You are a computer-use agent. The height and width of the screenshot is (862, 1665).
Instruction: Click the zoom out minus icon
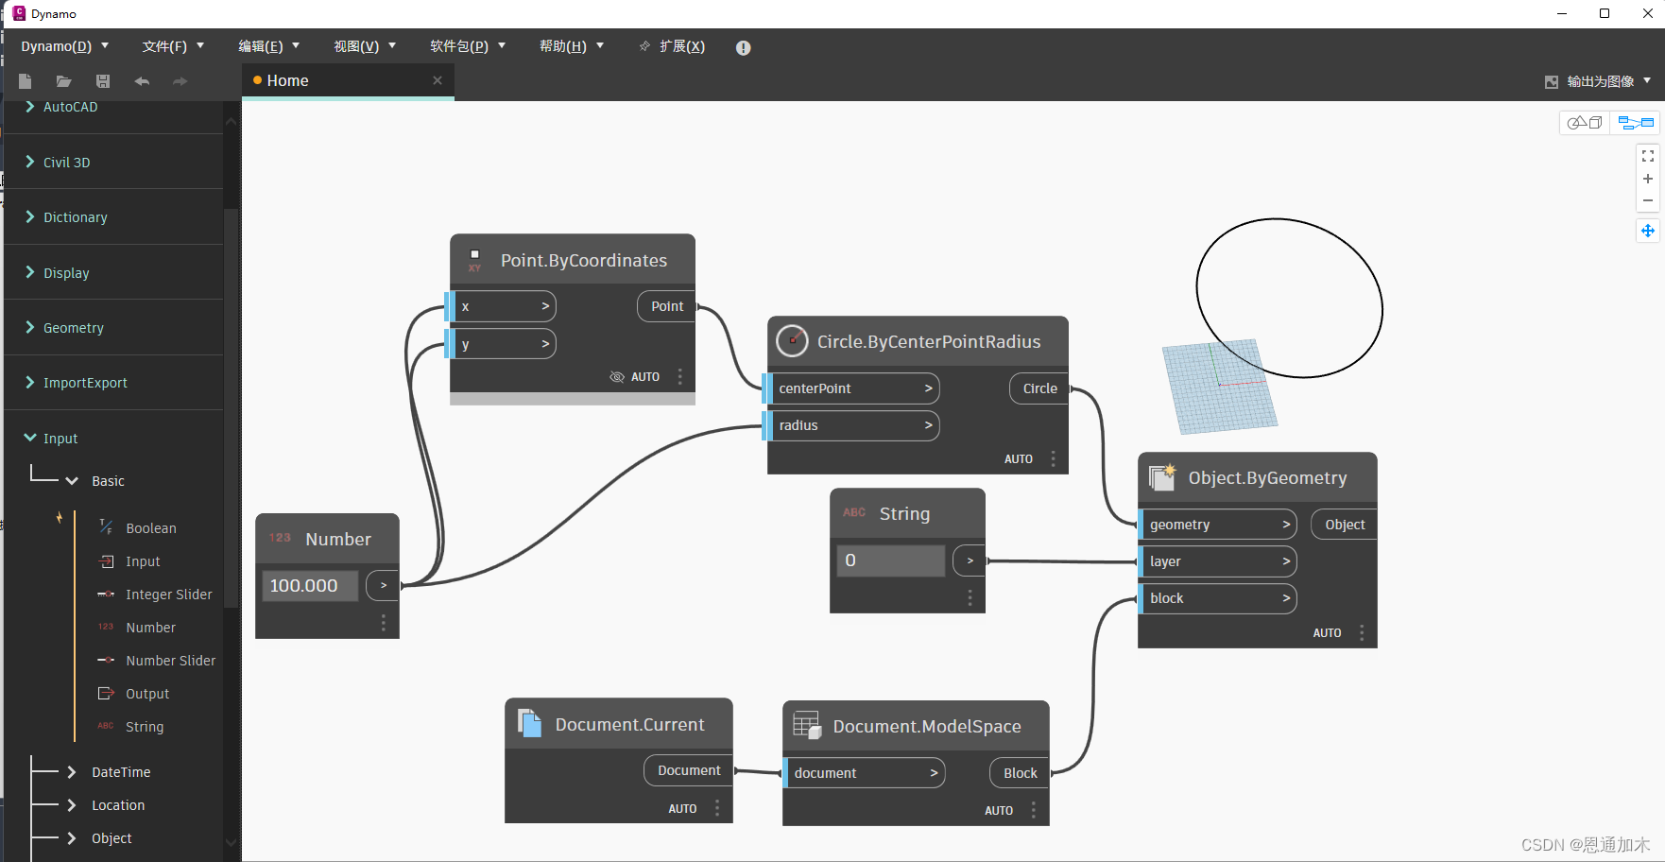1648,200
